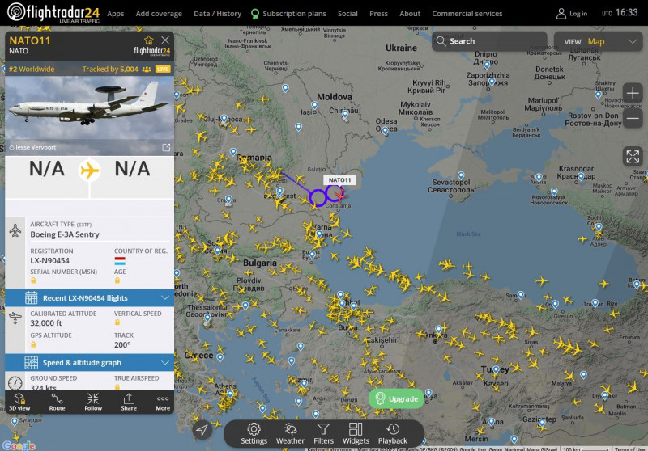Open the Press page
The image size is (648, 451).
click(378, 14)
